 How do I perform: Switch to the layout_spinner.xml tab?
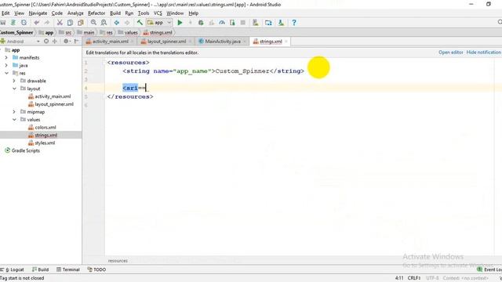(x=166, y=42)
